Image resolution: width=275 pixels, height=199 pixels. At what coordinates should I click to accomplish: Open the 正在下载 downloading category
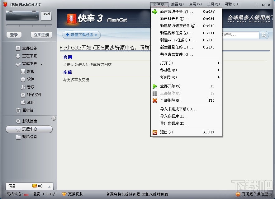pyautogui.click(x=19, y=56)
